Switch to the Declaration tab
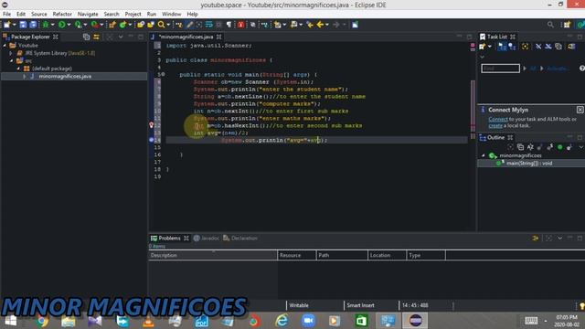 [240, 238]
